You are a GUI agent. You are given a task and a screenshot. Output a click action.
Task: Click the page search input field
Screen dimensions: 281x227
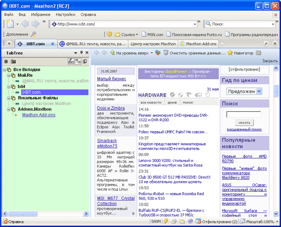244,115
